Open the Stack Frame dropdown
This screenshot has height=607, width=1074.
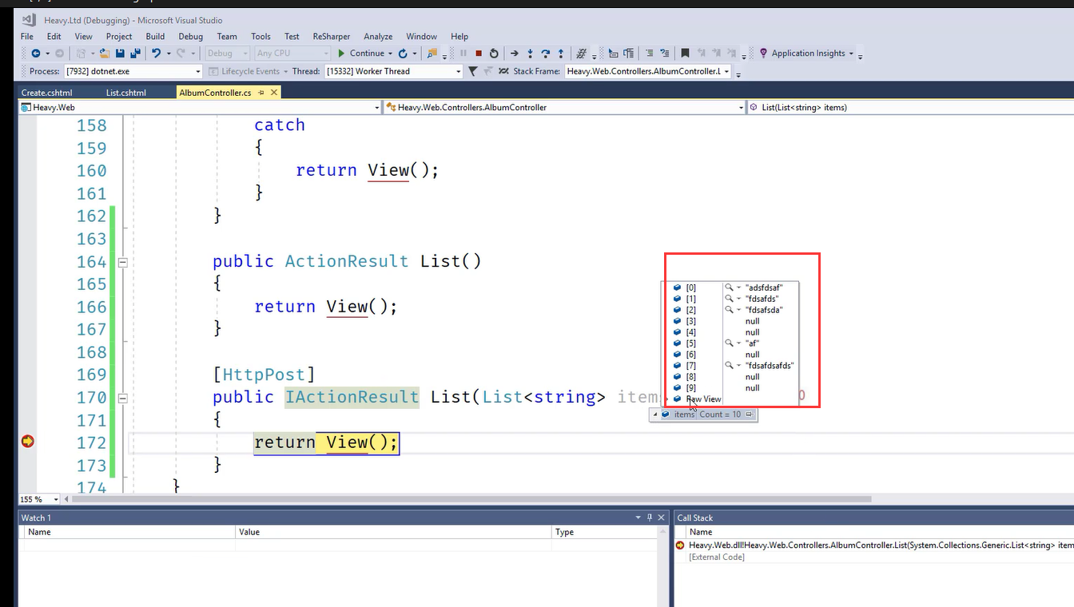point(726,71)
